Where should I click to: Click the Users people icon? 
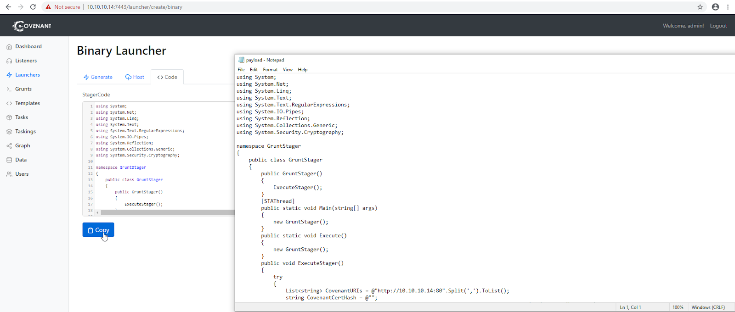click(x=9, y=174)
